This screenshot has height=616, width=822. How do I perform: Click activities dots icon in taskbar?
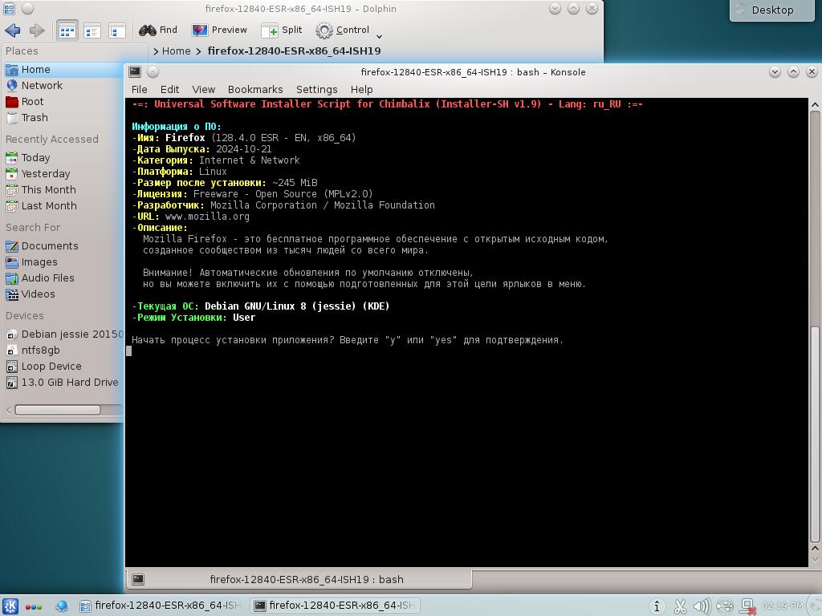(x=34, y=607)
